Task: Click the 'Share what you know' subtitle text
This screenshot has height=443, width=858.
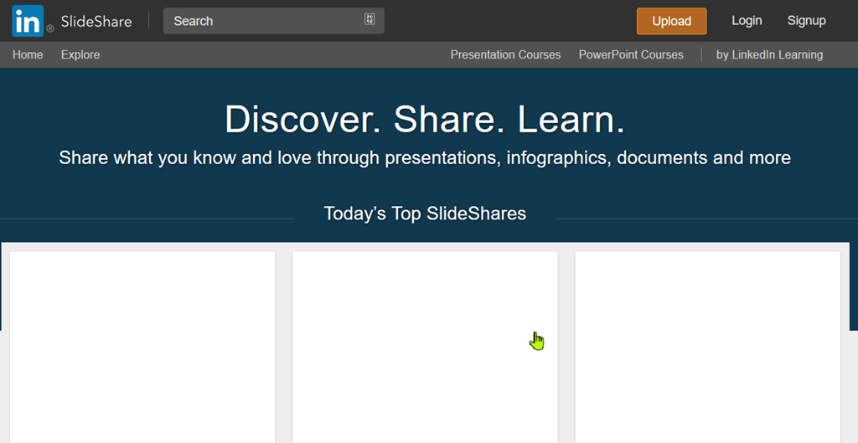Action: pos(425,157)
